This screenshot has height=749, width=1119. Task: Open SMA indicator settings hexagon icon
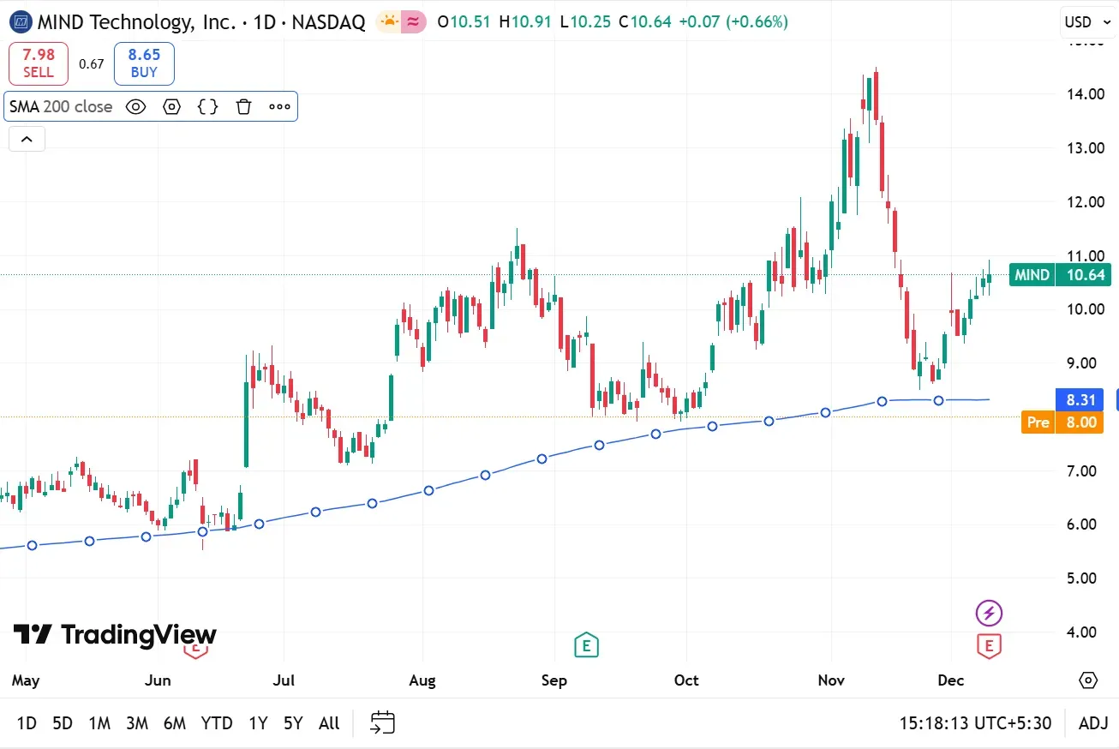pyautogui.click(x=172, y=107)
